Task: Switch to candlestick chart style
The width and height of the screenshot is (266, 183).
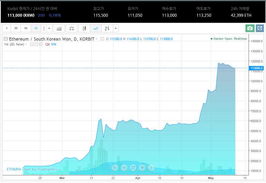Action: pos(84,28)
